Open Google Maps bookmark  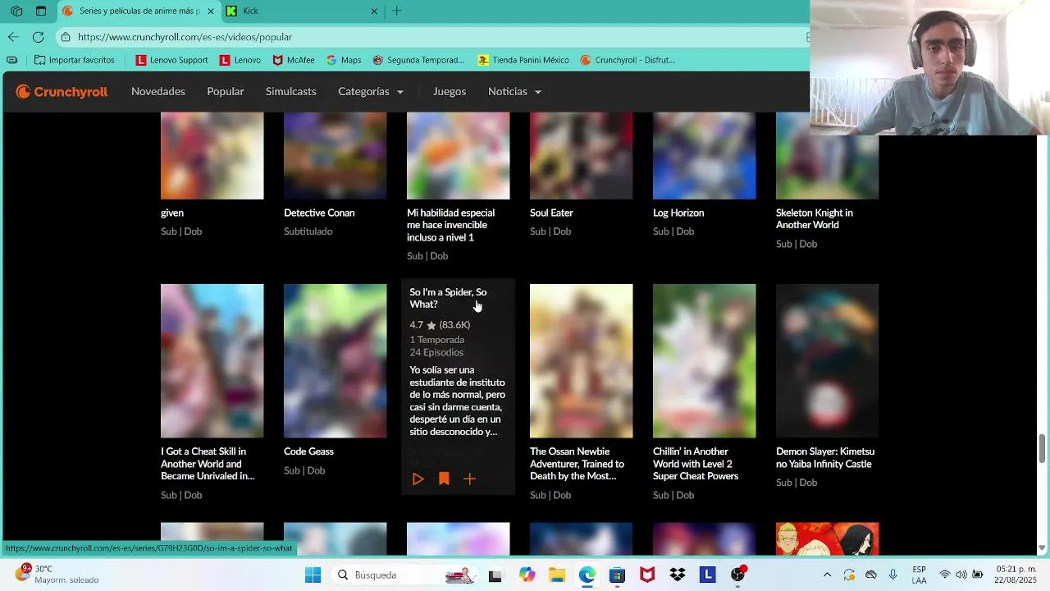[x=344, y=60]
